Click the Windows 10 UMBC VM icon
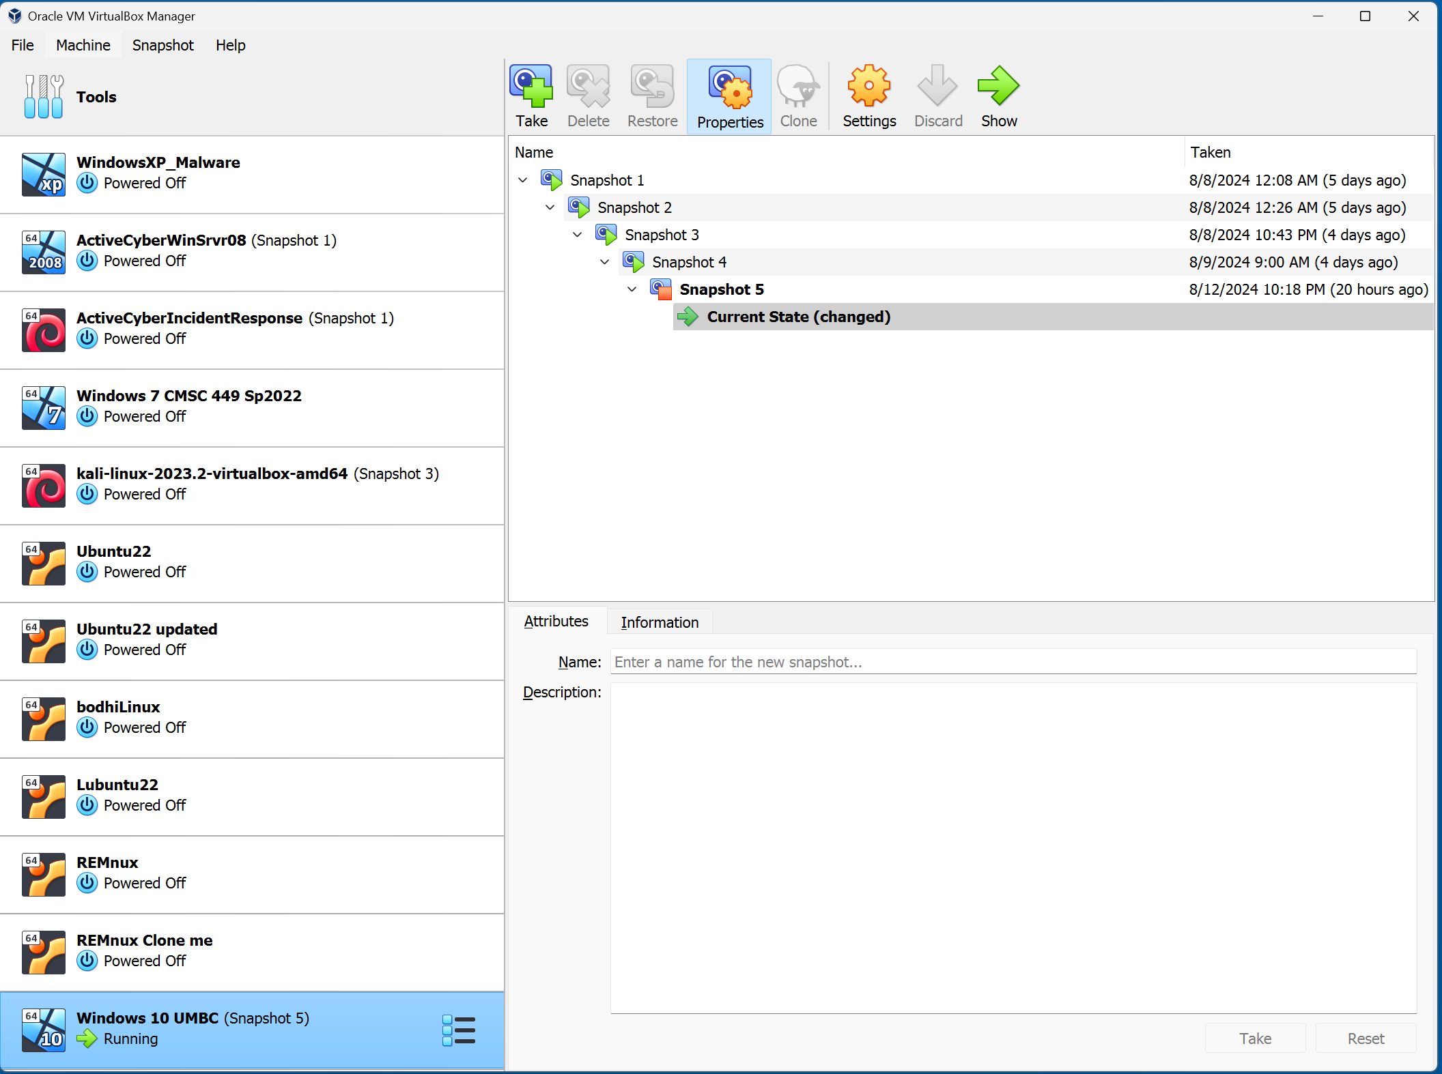Screen dimensions: 1442x1074 44,1030
